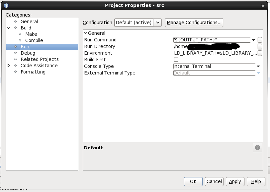
Task: Collapse the General properties section
Action: [85, 33]
